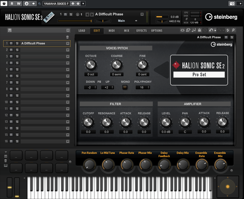
Task: Enable Read automation R button
Action: tap(12, 4)
